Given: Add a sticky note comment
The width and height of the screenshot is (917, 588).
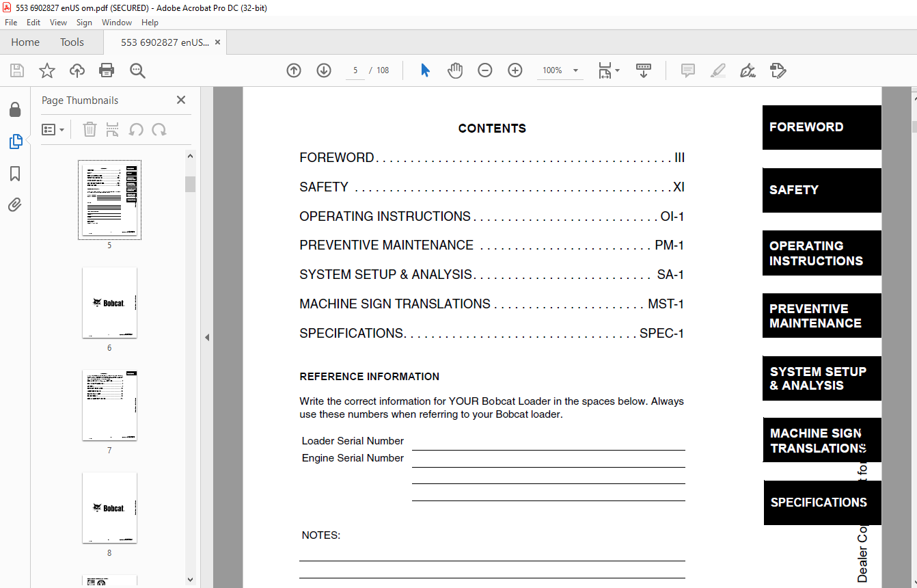Looking at the screenshot, I should 688,70.
